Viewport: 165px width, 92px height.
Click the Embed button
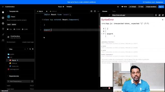[133, 7]
